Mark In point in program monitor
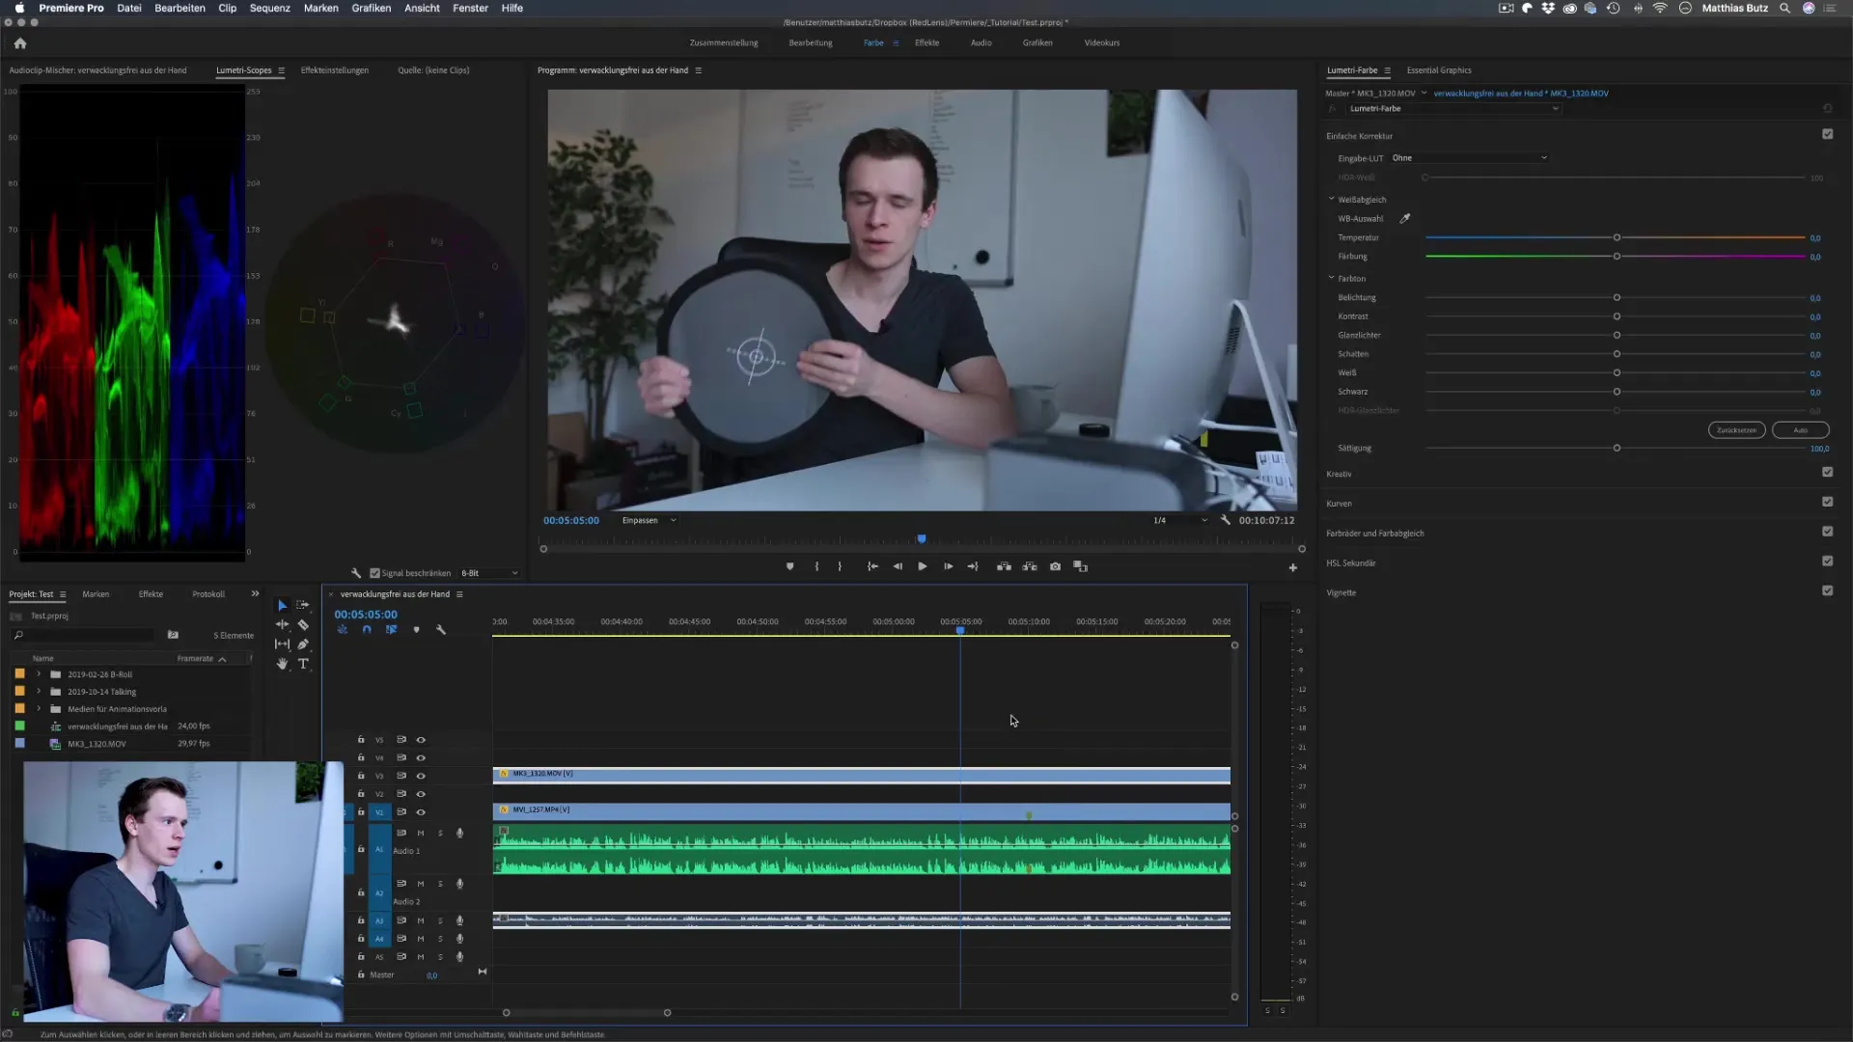 tap(816, 567)
